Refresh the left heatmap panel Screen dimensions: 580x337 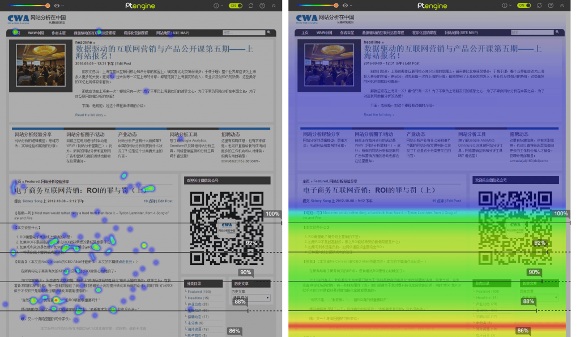(251, 6)
